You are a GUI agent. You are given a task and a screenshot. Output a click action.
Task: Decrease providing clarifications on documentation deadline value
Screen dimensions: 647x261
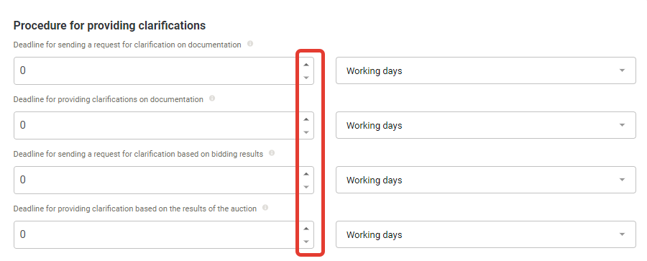(x=306, y=132)
